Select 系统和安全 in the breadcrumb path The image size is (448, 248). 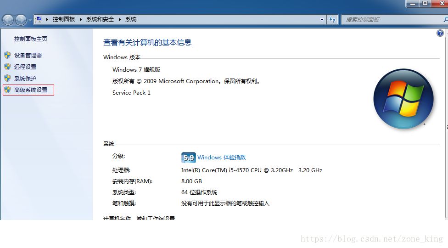pyautogui.click(x=100, y=19)
